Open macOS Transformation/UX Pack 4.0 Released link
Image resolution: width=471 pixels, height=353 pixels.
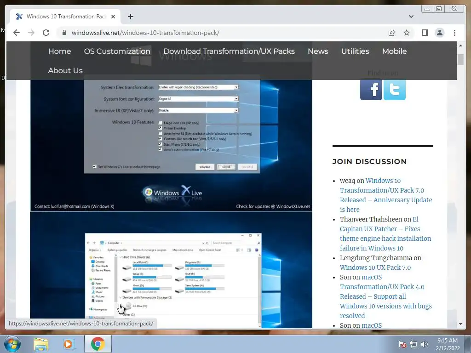(386, 296)
